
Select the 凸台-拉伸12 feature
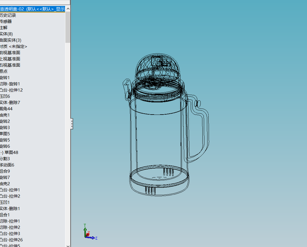pyautogui.click(x=11, y=90)
